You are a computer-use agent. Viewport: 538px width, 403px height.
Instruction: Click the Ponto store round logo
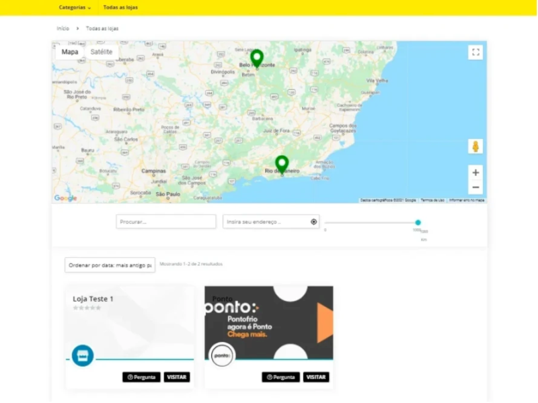[222, 355]
